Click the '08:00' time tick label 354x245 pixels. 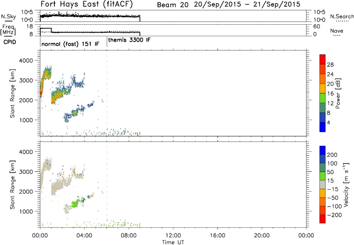(129, 236)
